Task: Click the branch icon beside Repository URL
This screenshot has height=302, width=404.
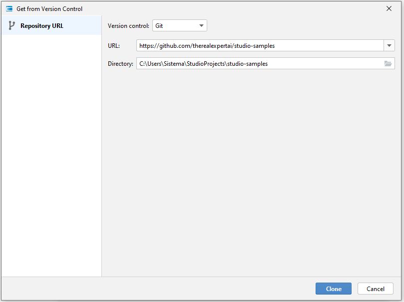Action: (x=12, y=26)
